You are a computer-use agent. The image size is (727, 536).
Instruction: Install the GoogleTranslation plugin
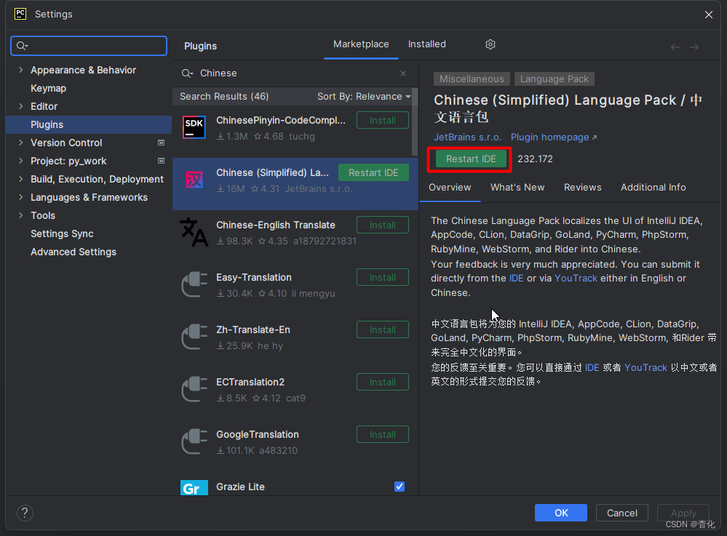point(383,434)
